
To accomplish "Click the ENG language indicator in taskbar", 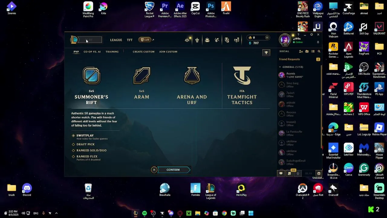I will click(x=36, y=213).
